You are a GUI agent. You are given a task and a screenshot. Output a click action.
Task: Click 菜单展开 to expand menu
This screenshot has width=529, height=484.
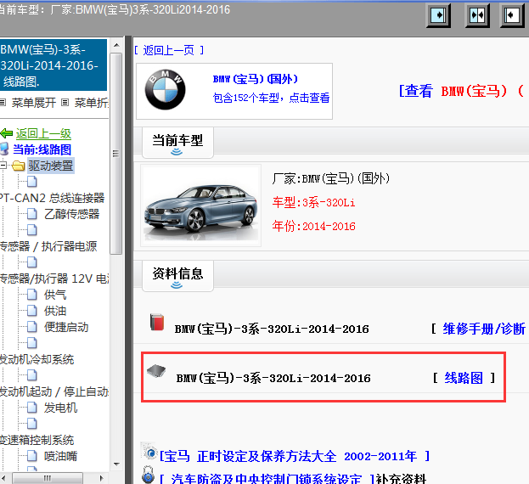coord(34,103)
